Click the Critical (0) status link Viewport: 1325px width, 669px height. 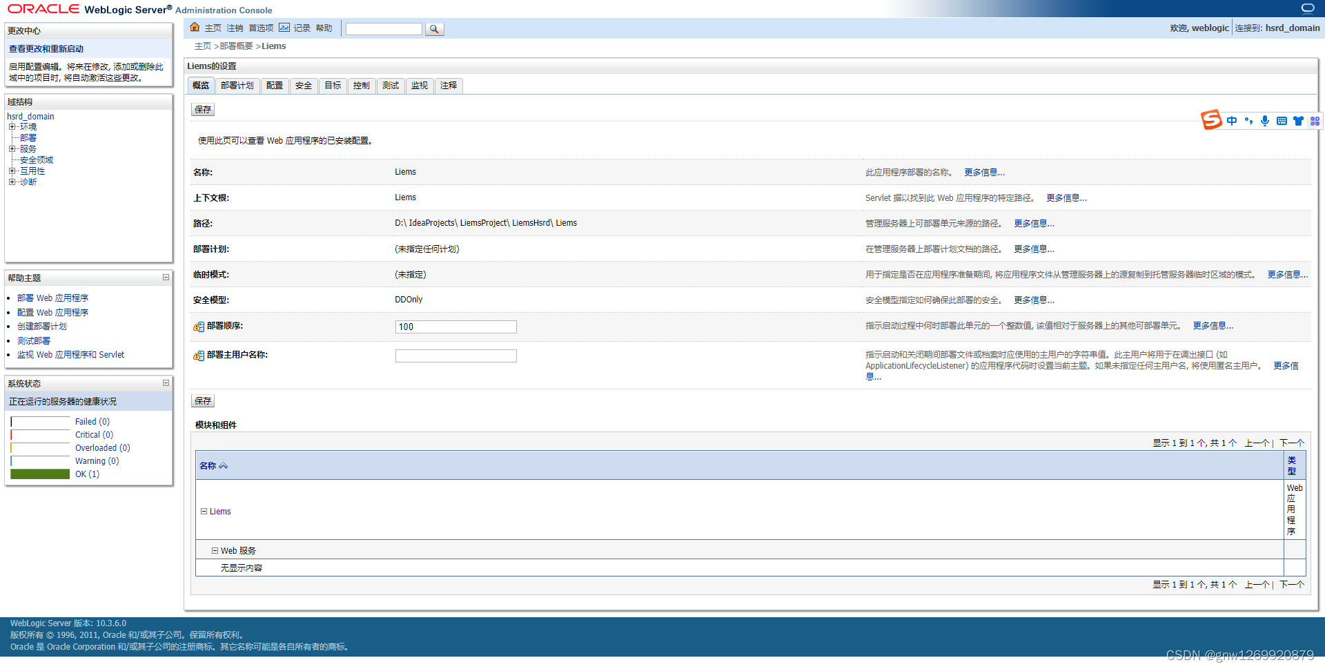click(94, 435)
